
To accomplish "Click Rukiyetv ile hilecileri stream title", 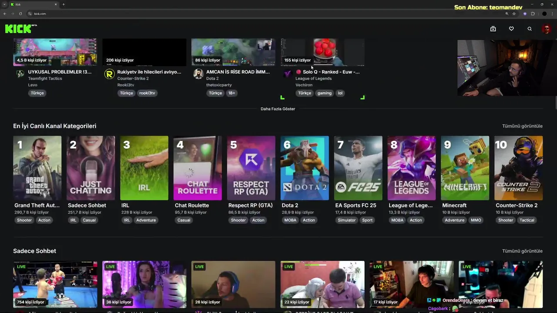I will coord(149,72).
